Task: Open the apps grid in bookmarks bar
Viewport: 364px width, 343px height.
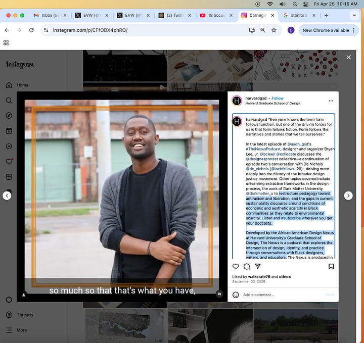Action: [6, 42]
